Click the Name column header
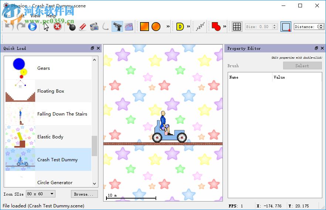326x210 pixels. [250, 77]
